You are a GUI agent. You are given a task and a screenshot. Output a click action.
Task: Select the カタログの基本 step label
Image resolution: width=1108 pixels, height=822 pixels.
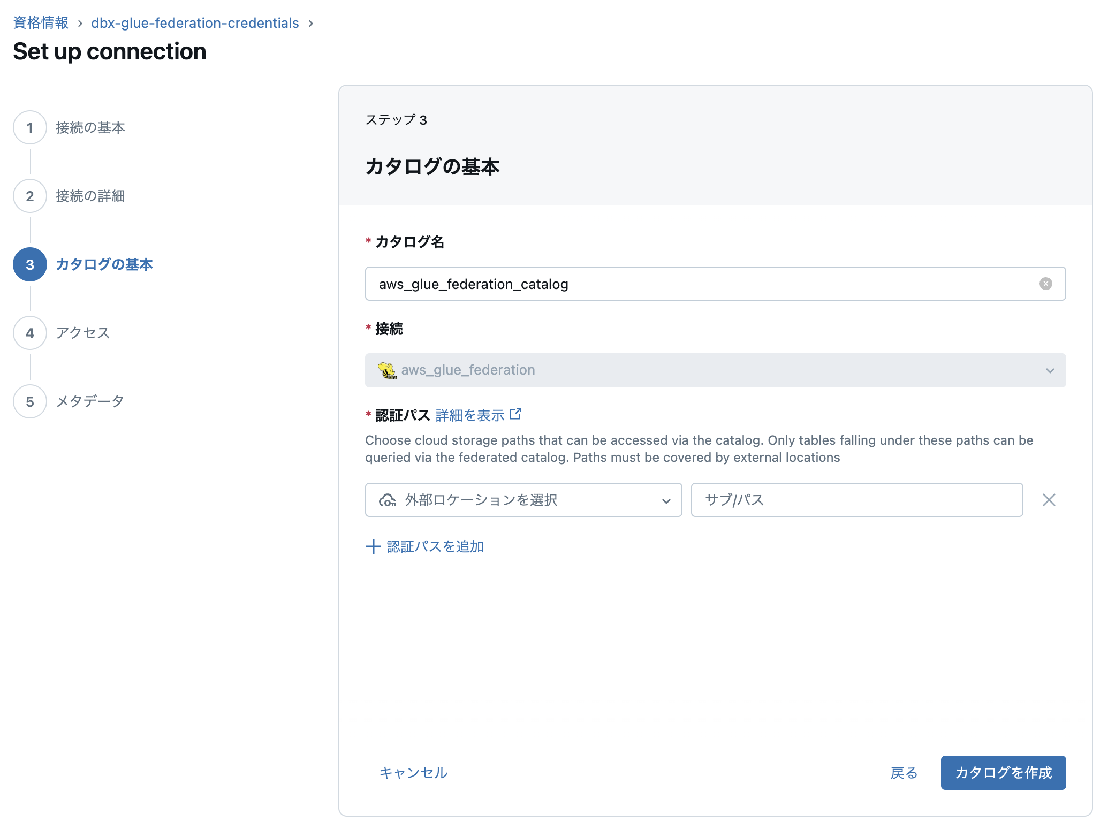coord(104,265)
